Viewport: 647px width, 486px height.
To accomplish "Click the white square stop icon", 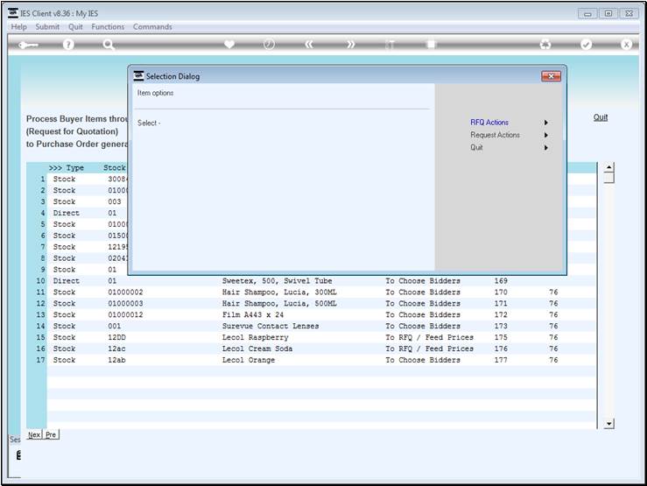I will pos(432,44).
